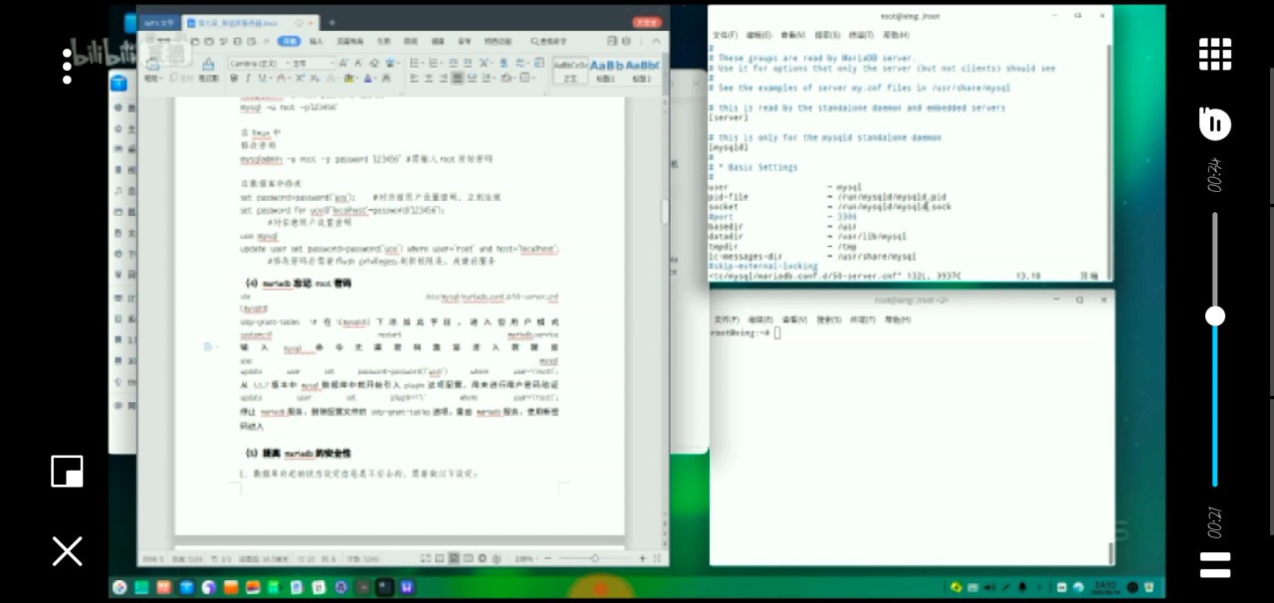Open File menu in top terminal
This screenshot has height=603, width=1274.
724,35
